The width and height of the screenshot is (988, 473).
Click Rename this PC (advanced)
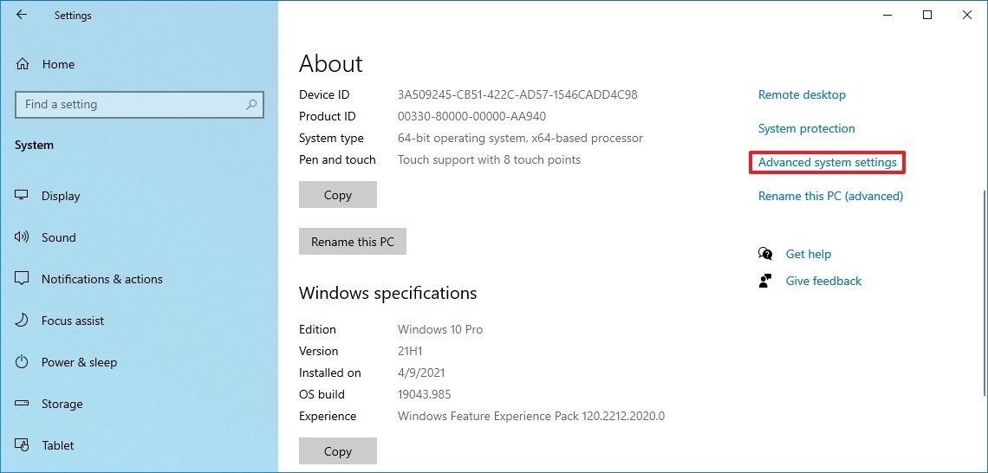coord(830,196)
